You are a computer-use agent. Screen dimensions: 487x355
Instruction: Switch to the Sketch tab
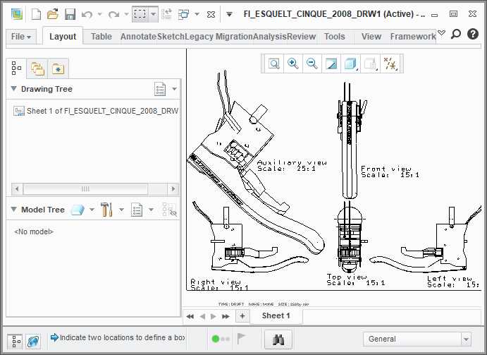pyautogui.click(x=171, y=37)
